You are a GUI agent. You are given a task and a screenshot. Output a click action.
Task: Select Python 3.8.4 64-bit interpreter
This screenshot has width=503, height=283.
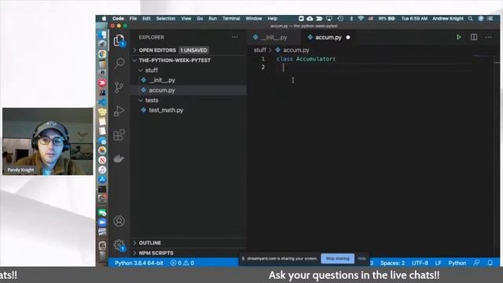139,263
